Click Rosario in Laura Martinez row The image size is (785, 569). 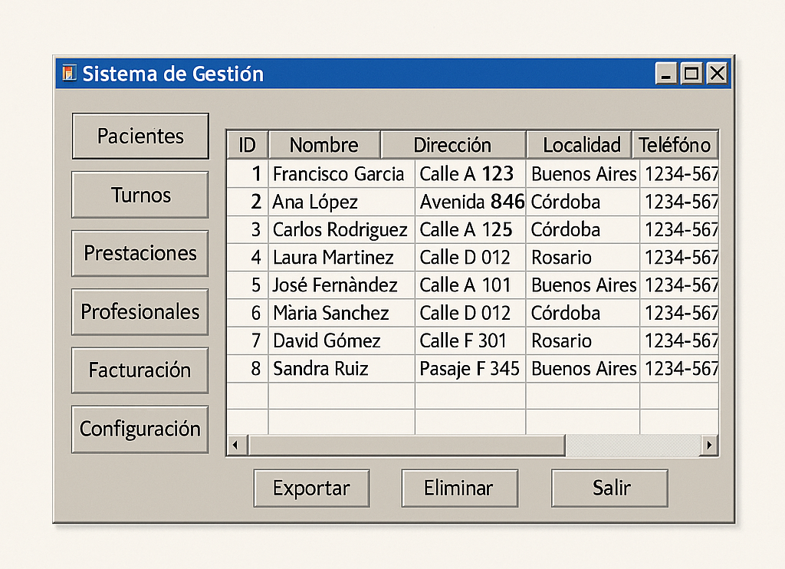click(583, 258)
